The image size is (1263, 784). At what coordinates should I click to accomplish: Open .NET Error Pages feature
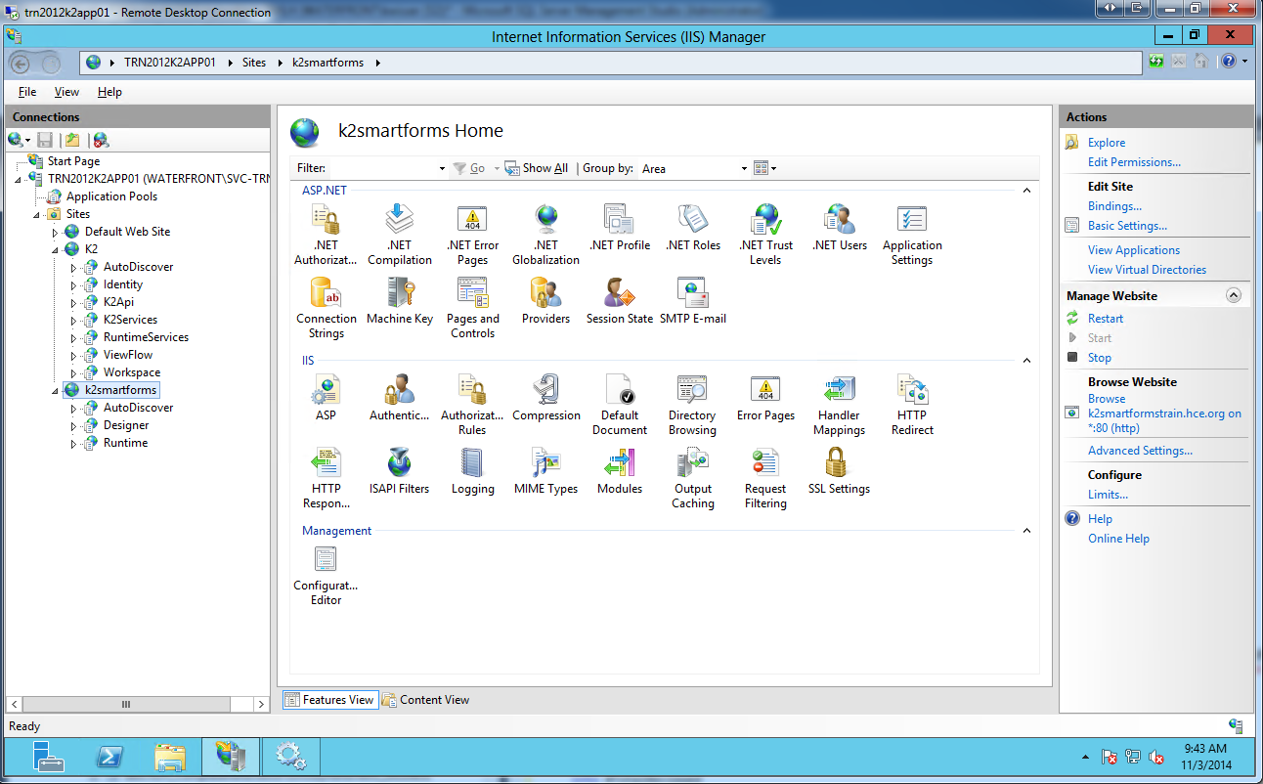pyautogui.click(x=472, y=235)
